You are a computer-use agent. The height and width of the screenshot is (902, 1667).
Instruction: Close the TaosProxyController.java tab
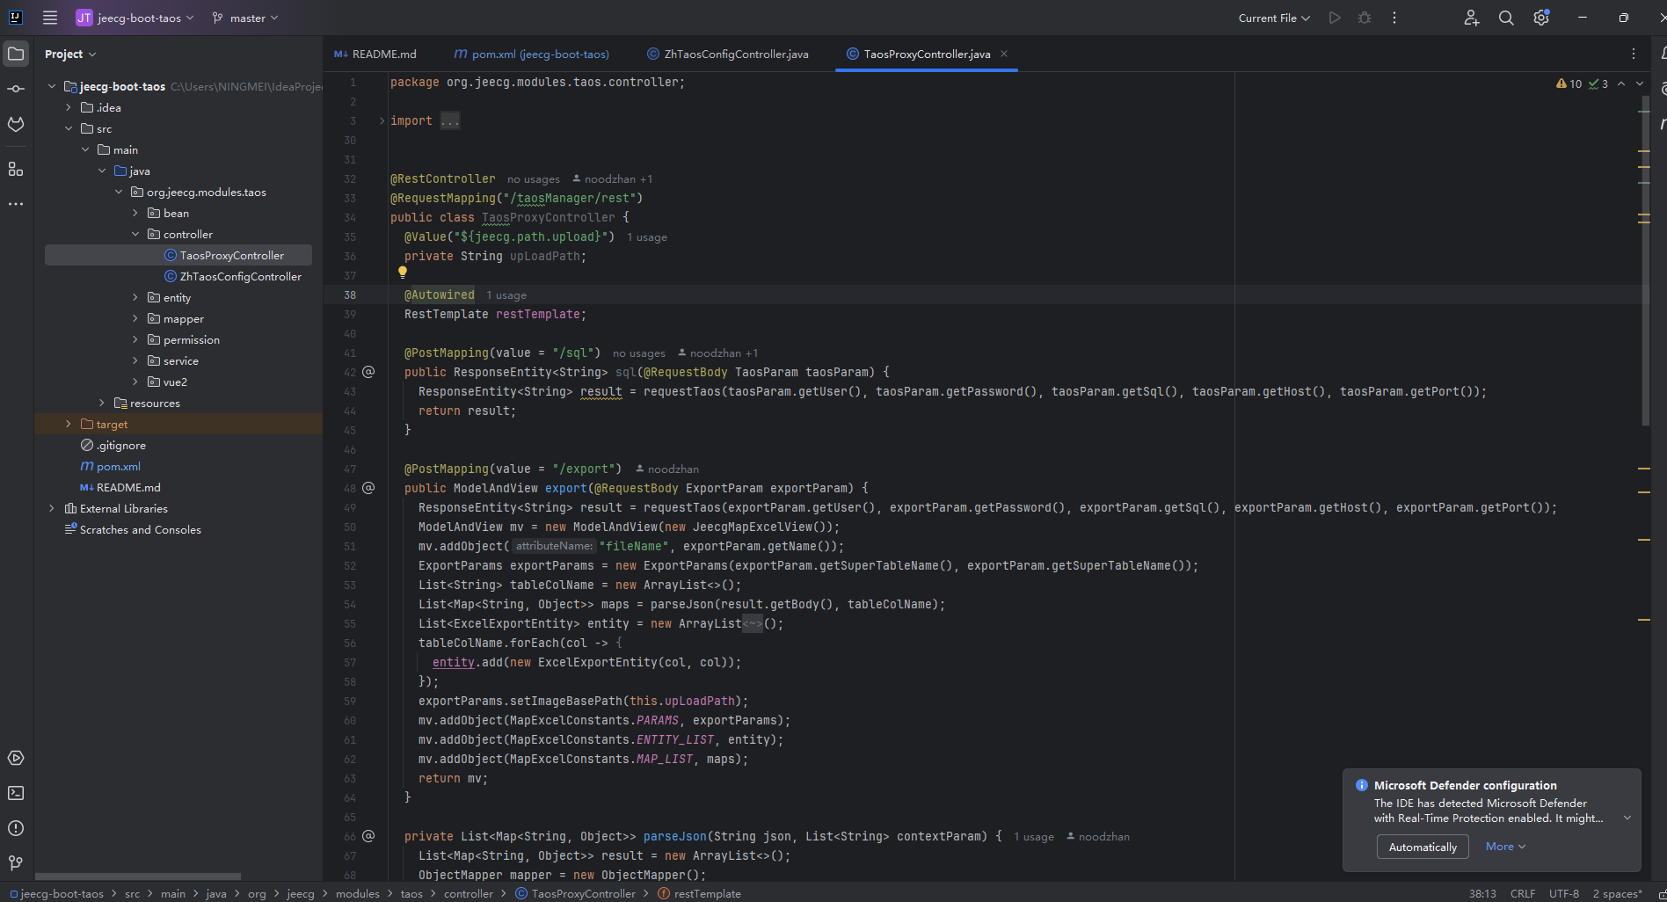point(1004,54)
